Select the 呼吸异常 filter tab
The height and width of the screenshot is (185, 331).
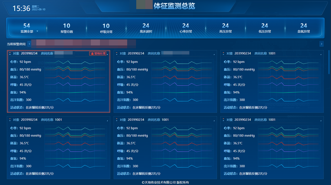[x=106, y=28]
